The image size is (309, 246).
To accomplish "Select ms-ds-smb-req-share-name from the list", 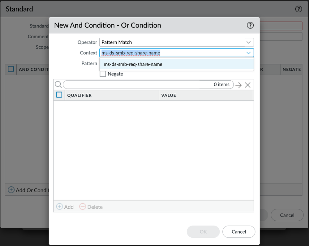I will click(x=133, y=64).
